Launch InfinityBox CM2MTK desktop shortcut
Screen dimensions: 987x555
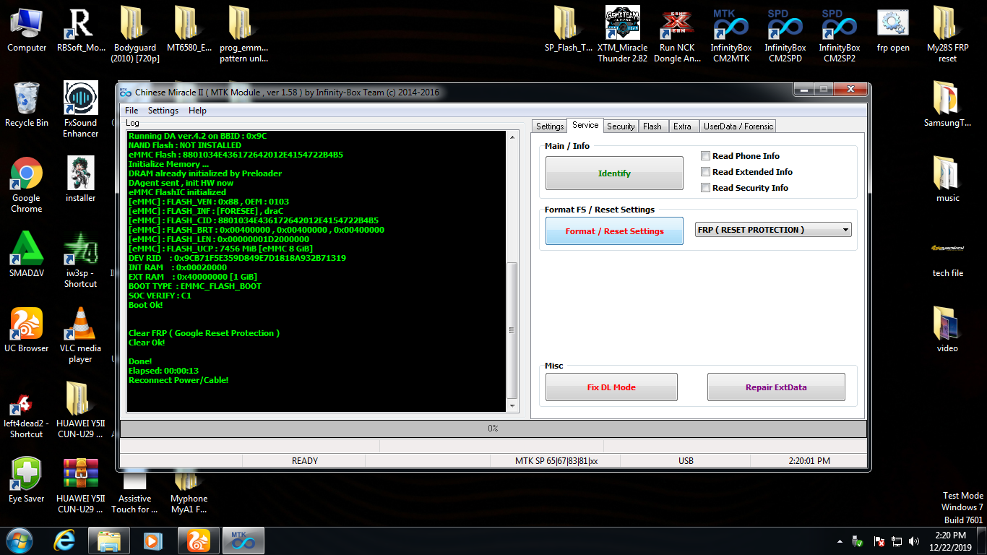[x=731, y=34]
